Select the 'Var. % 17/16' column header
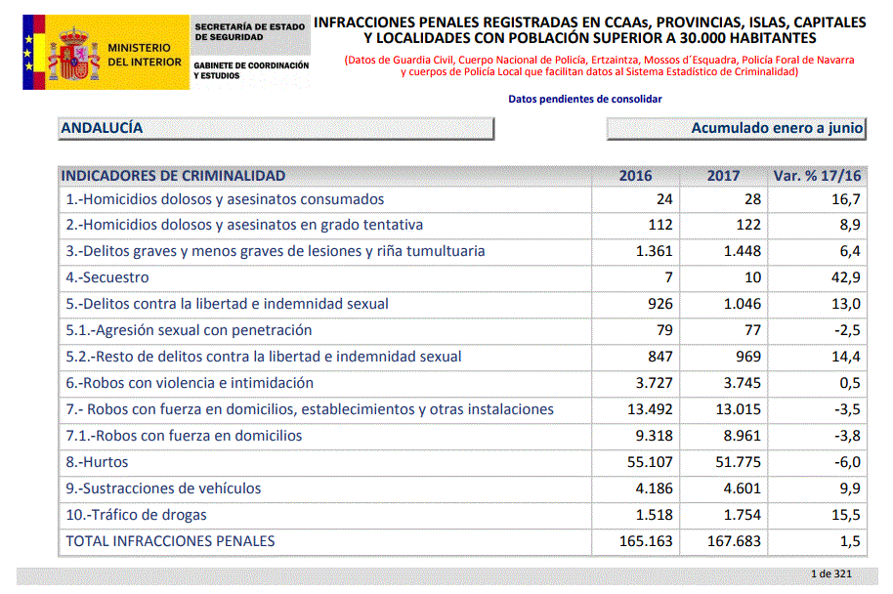This screenshot has height=594, width=893. [x=817, y=176]
